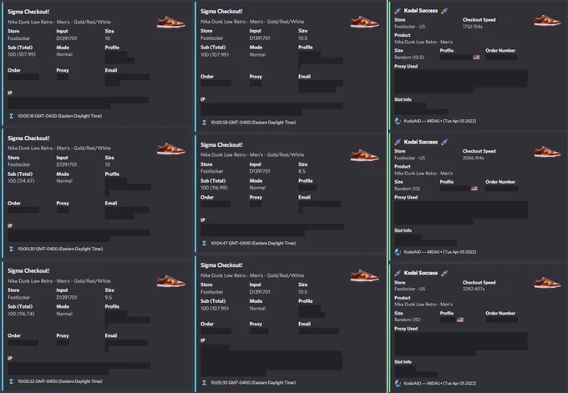568x393 pixels.
Task: Open the shoe thumbnail in the Kodai 1752.154s card
Action: (547, 20)
